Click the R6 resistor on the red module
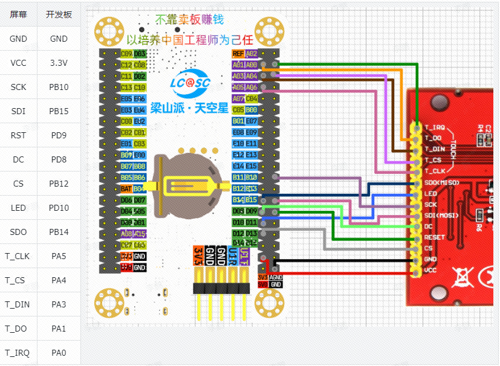 click(479, 216)
